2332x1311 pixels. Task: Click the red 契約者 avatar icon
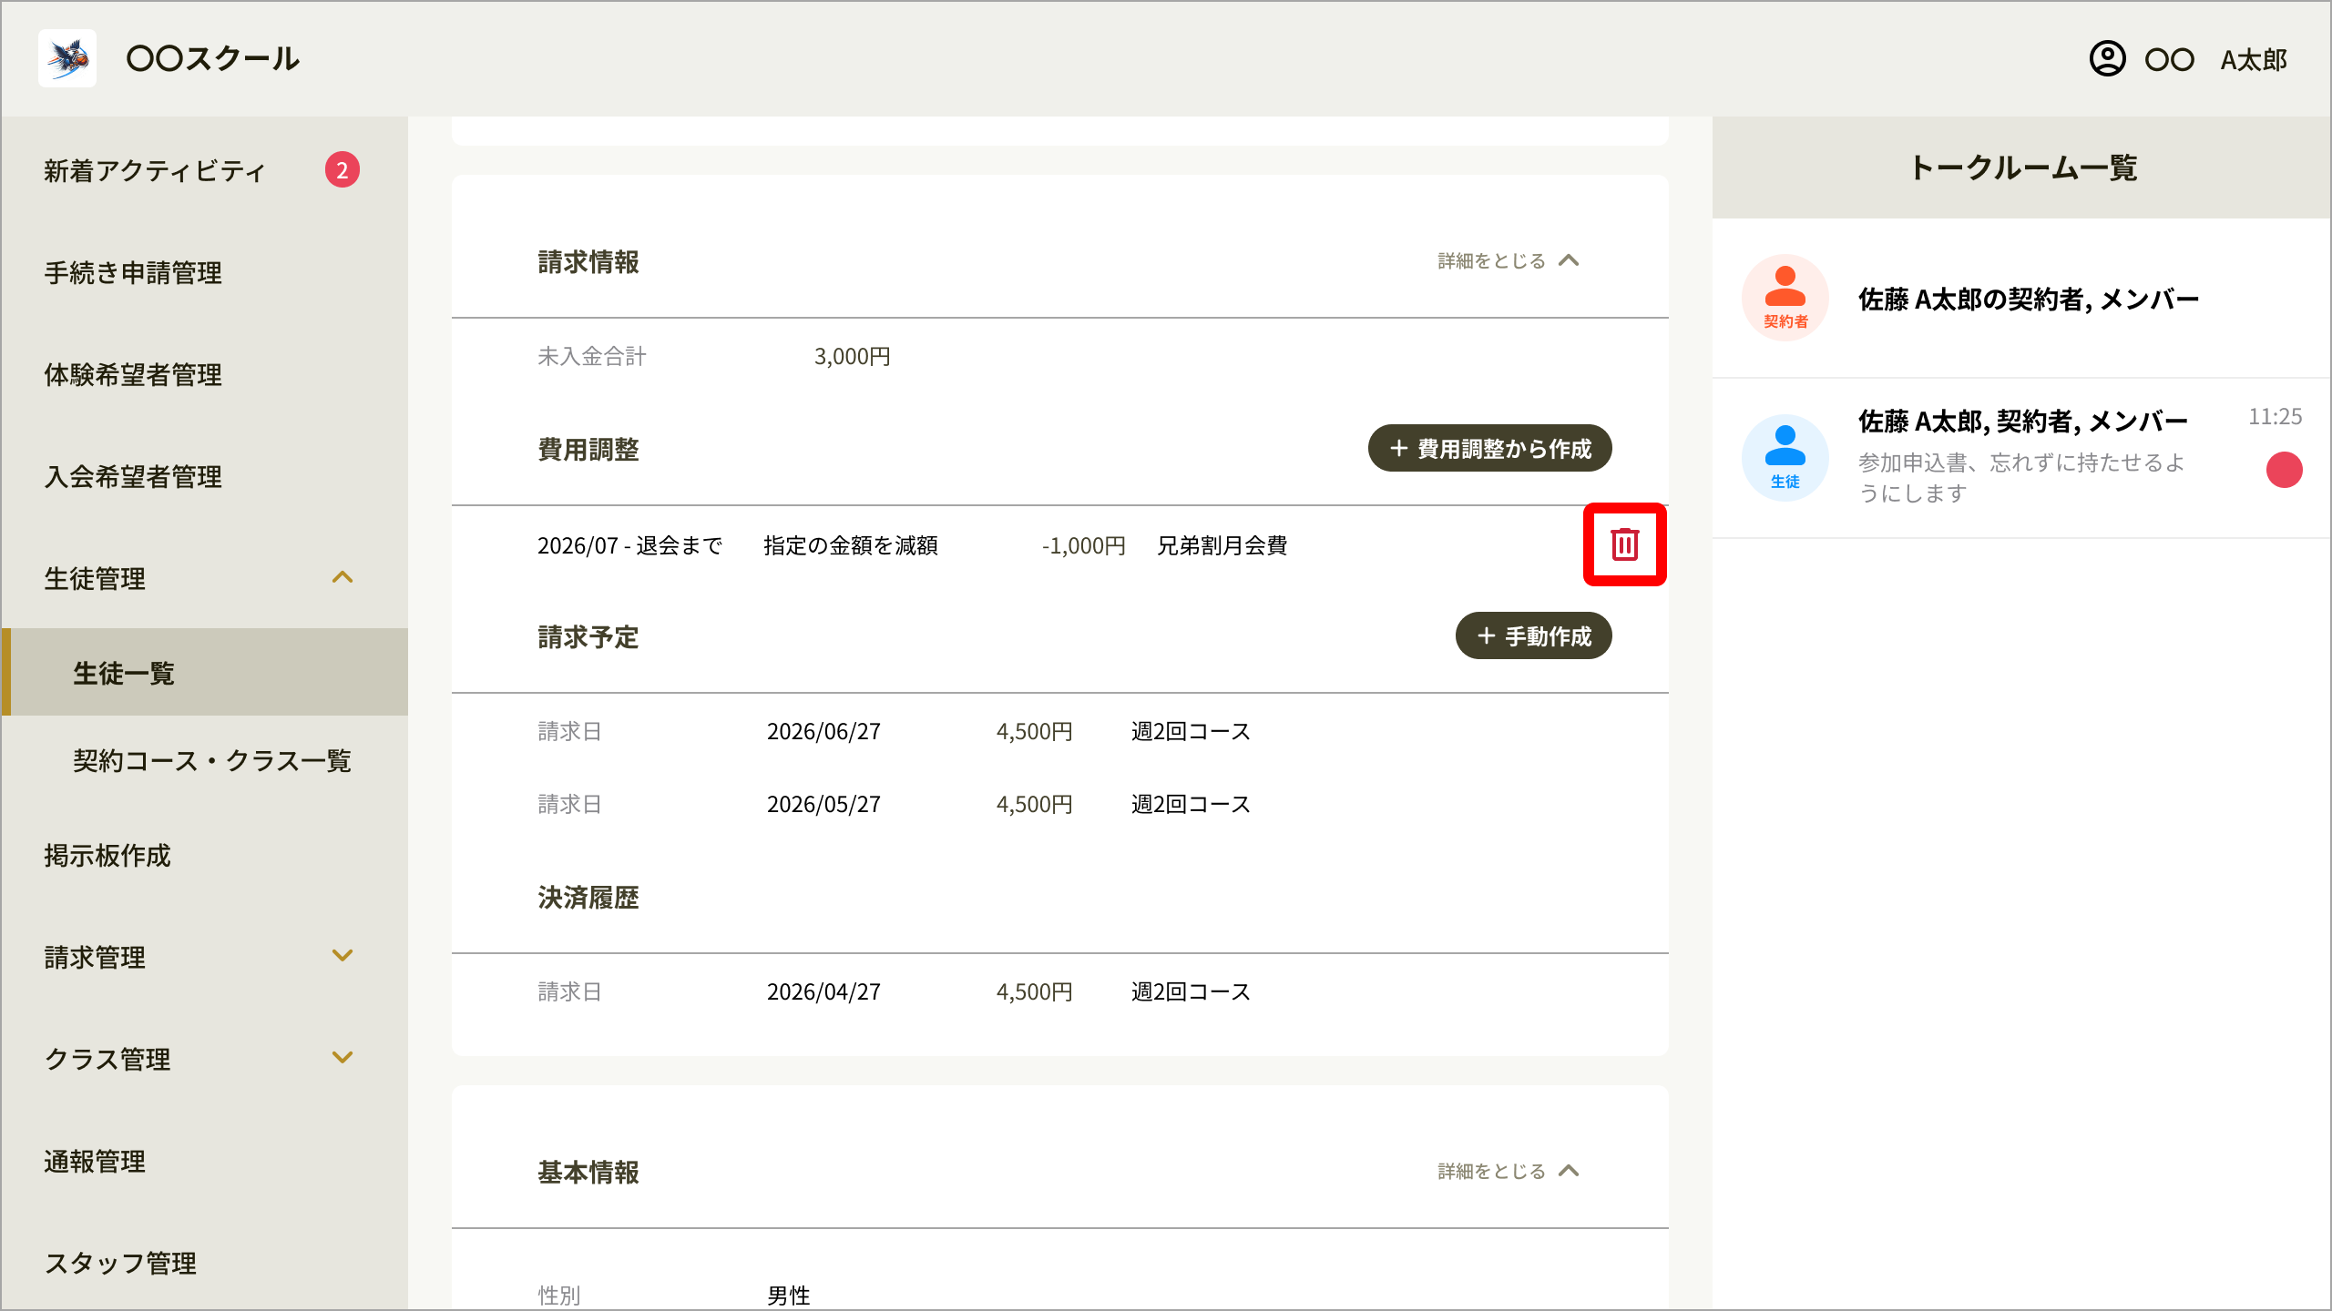[x=1785, y=298]
